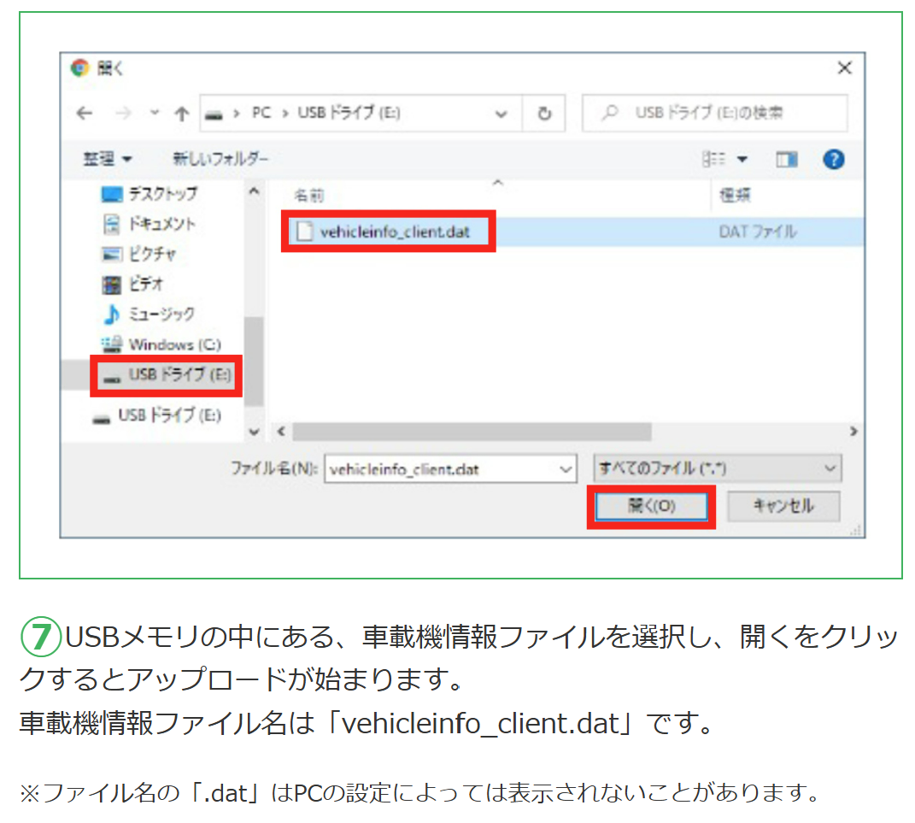Expand the address bar history dropdown

point(502,114)
